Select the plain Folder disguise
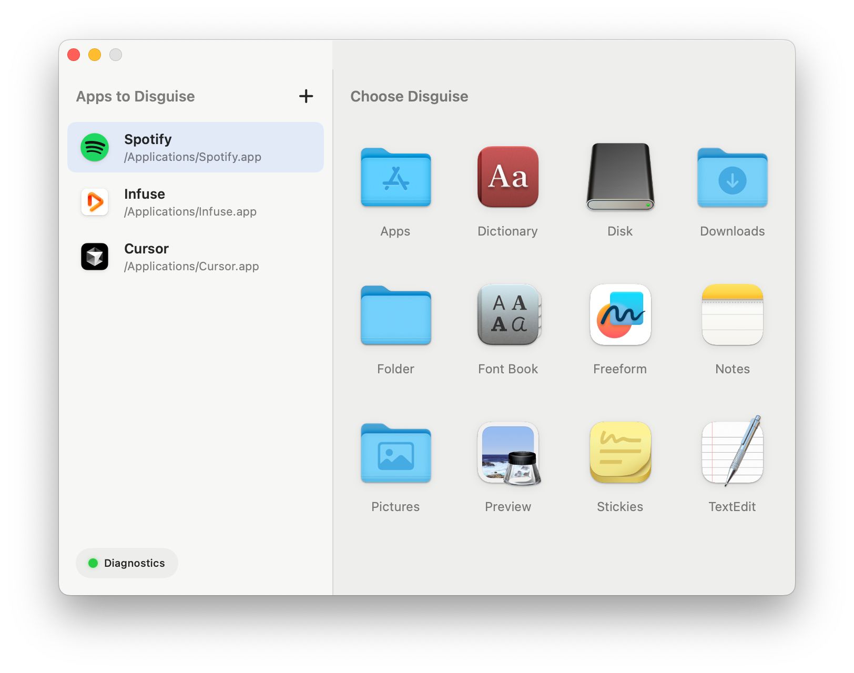The image size is (854, 673). click(x=395, y=315)
